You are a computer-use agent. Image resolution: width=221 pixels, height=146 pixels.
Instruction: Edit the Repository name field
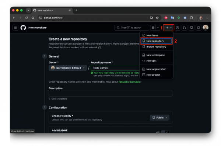tap(115, 68)
